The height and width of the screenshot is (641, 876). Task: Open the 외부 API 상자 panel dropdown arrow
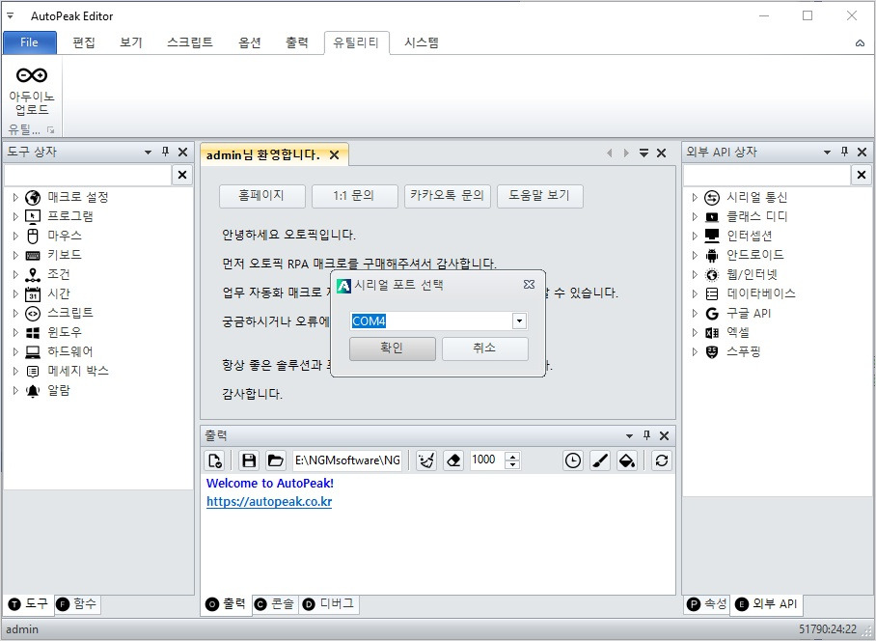pyautogui.click(x=828, y=152)
